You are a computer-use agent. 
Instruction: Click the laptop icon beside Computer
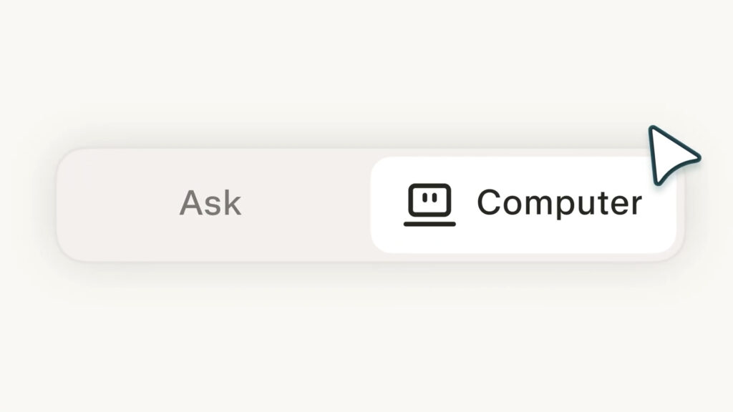pos(429,205)
